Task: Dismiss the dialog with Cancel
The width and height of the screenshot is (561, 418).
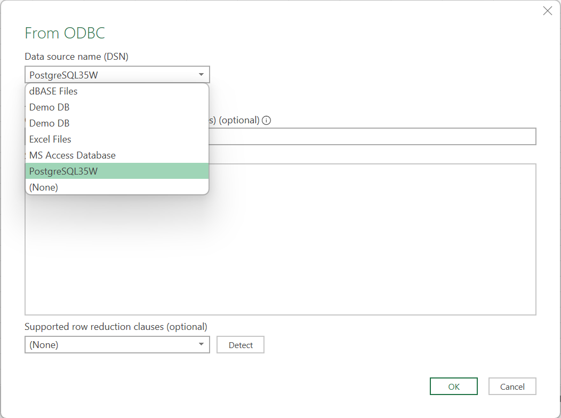Action: point(512,386)
